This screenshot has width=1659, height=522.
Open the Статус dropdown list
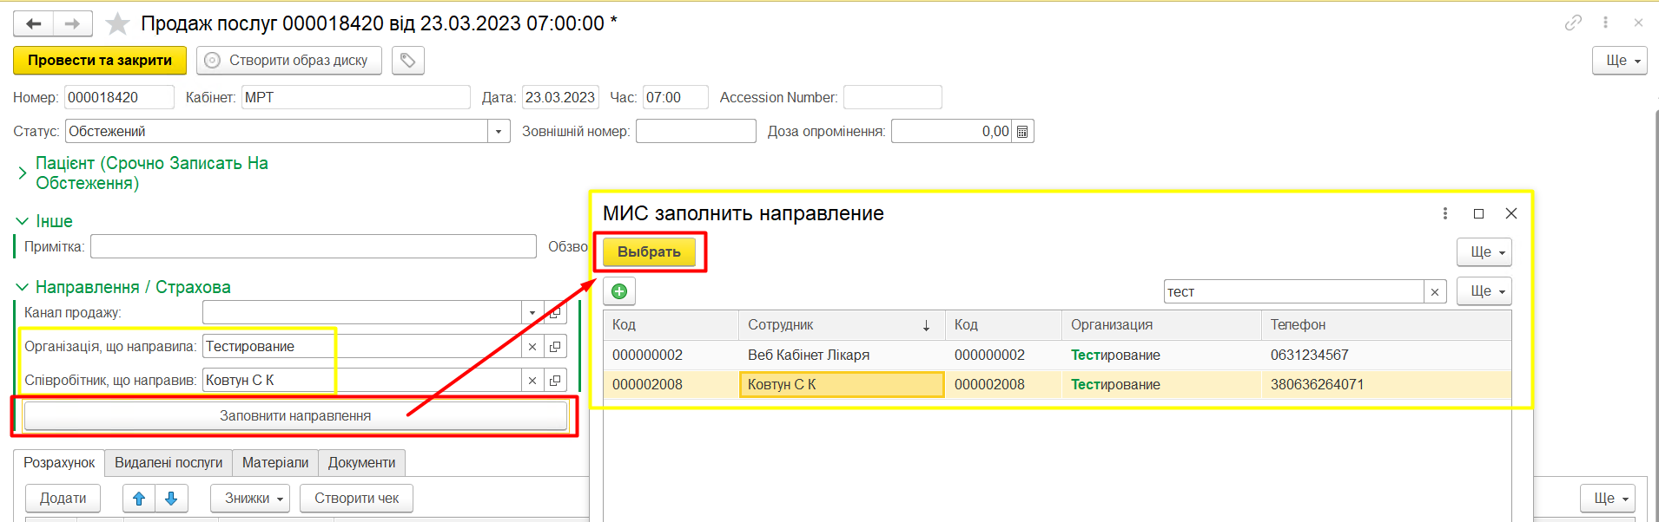tap(499, 132)
